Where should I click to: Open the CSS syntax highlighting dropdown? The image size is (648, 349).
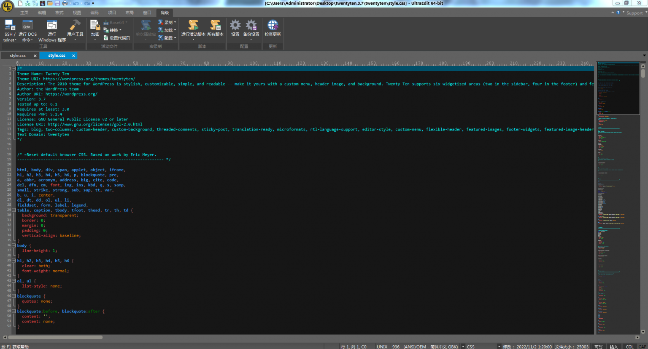point(481,346)
